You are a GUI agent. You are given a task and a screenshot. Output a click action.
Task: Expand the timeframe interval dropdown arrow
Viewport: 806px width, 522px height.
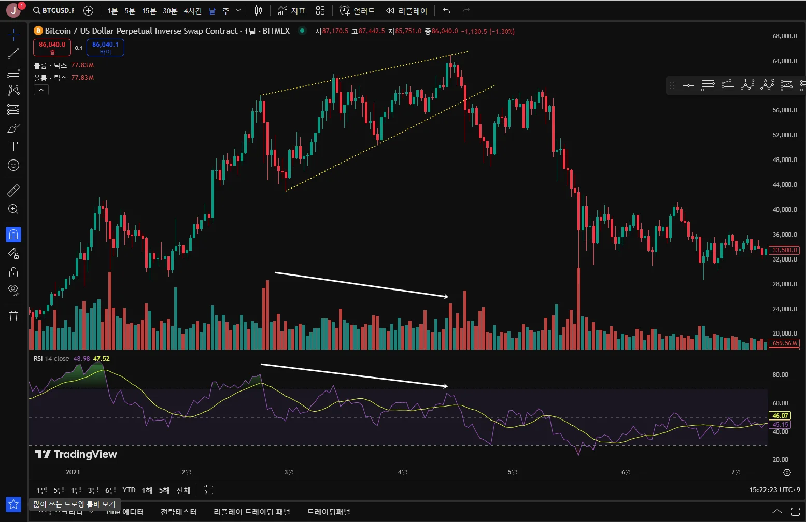tap(238, 11)
